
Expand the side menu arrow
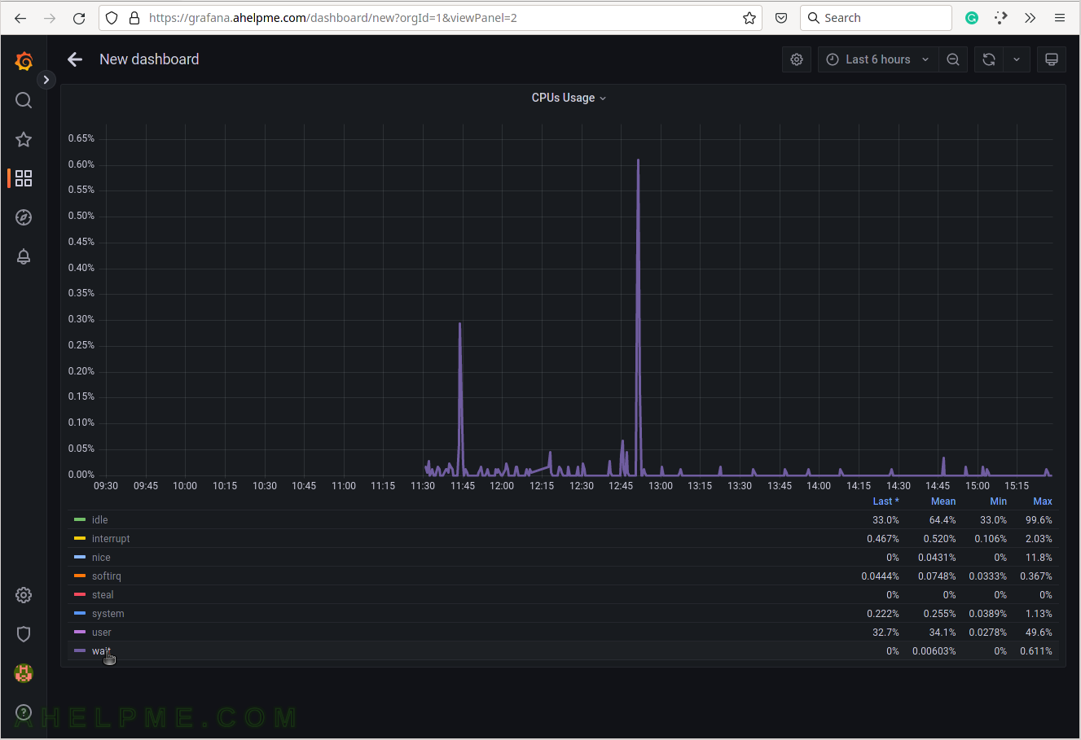[46, 80]
